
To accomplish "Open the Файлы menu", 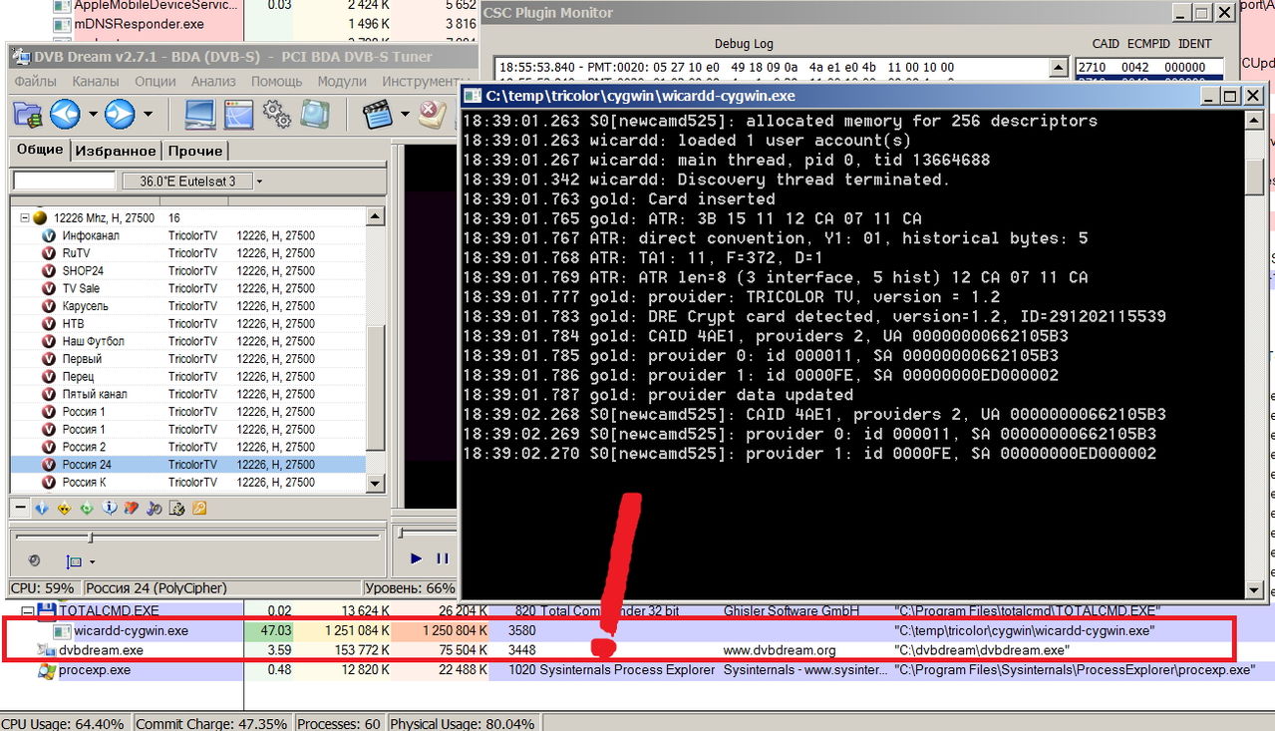I will click(x=36, y=81).
